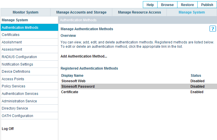This screenshot has width=217, height=140.
Task: Open the Certificate authentication method
Action: point(70,92)
